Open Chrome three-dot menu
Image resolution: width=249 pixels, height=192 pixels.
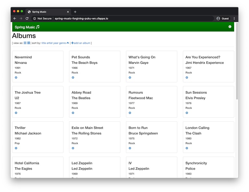[234, 18]
